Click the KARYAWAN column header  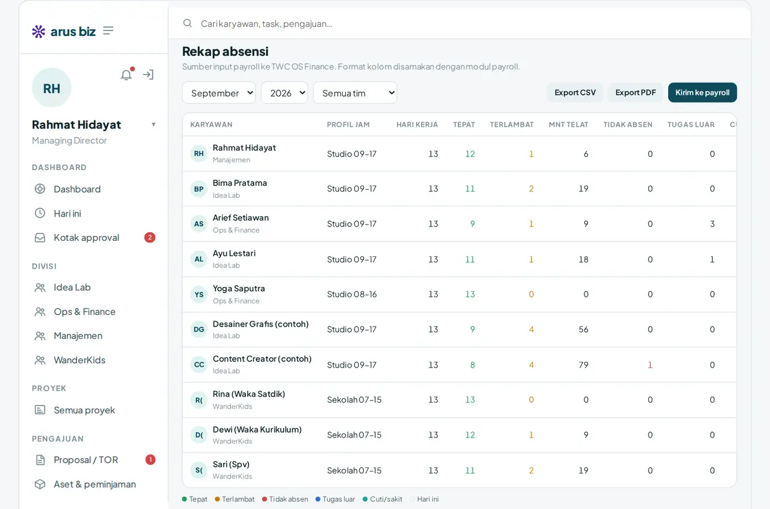tap(211, 125)
